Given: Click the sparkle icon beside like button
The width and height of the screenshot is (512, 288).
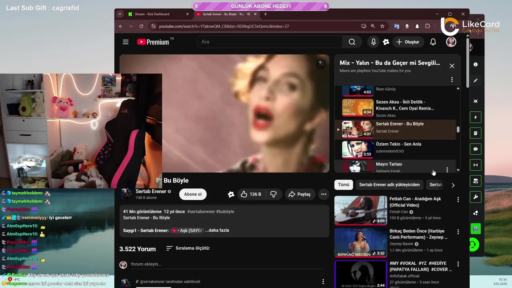Looking at the screenshot, I should pyautogui.click(x=231, y=194).
